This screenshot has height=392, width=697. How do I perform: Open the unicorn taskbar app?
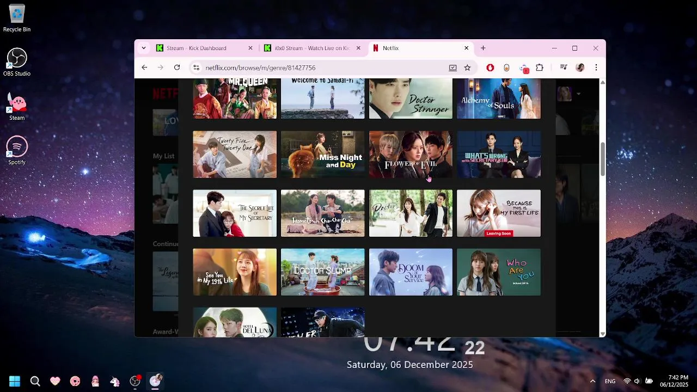tap(115, 381)
